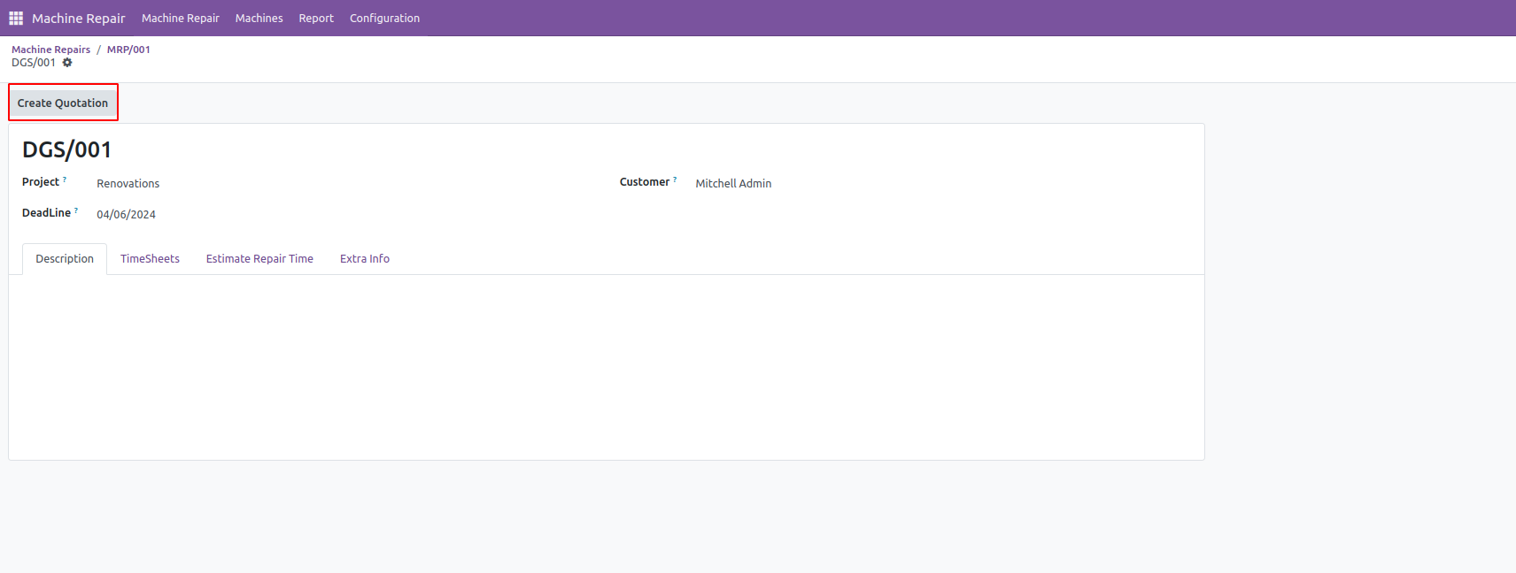
Task: Click the DGS/001 breadcrumb text
Action: [34, 63]
